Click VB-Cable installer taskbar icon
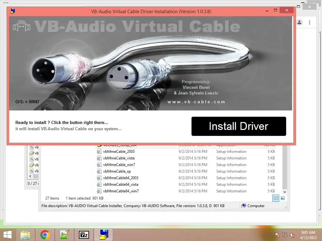 click(103, 235)
